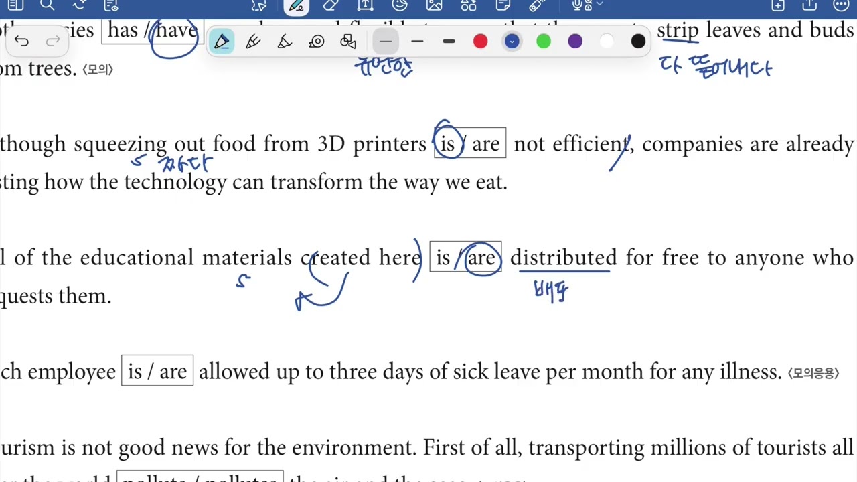The height and width of the screenshot is (482, 857).
Task: Open the share export icon
Action: [809, 5]
